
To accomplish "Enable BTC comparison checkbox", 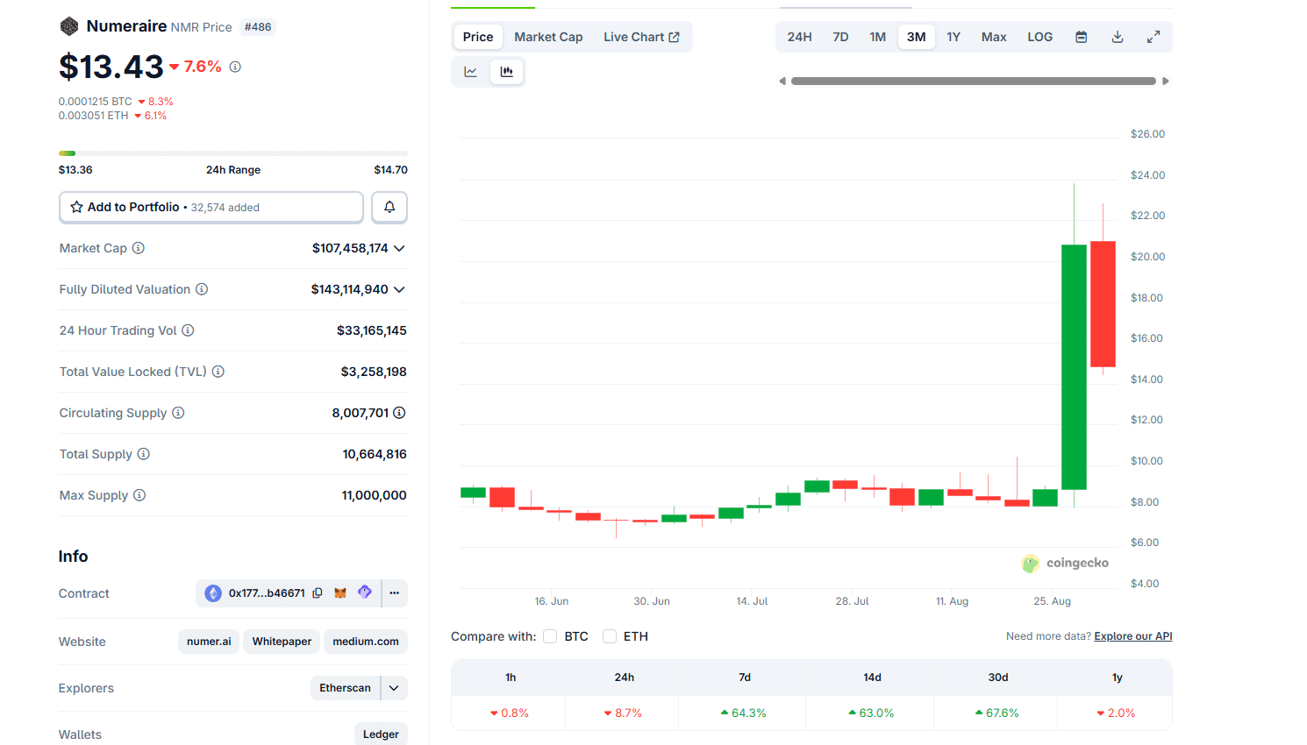I will (x=550, y=636).
